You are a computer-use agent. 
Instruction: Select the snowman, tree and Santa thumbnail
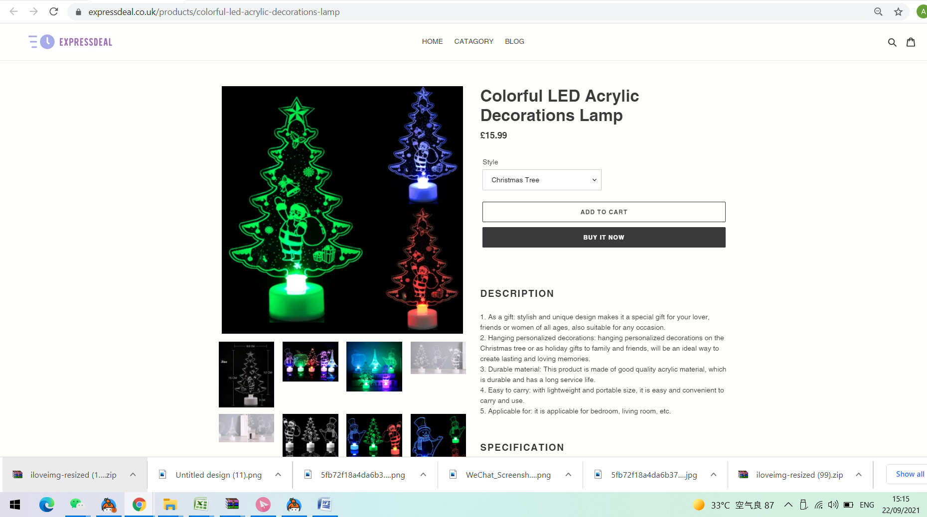tap(374, 435)
